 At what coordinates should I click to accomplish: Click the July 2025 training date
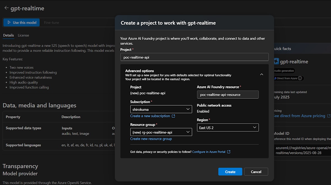281,97
